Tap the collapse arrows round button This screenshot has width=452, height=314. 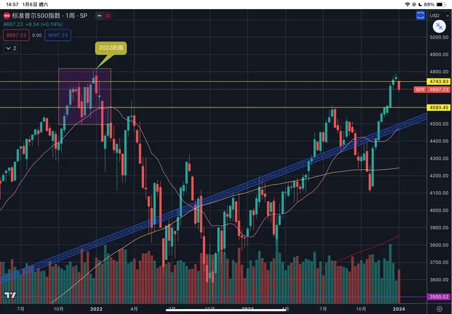point(438,26)
